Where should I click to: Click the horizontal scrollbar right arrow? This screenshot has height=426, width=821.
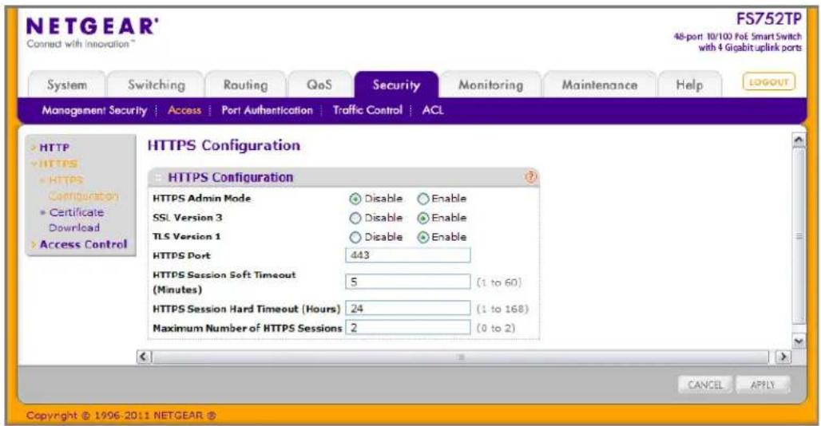(x=783, y=357)
